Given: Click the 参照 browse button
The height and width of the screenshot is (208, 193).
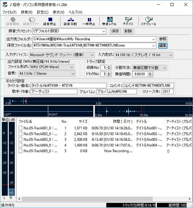Looking at the screenshot, I should [163, 39].
